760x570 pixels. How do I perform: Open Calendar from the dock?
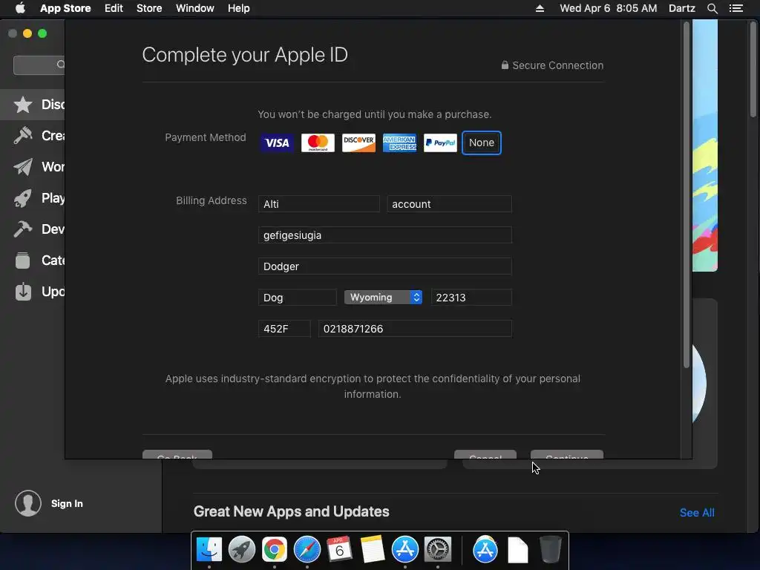coord(340,550)
